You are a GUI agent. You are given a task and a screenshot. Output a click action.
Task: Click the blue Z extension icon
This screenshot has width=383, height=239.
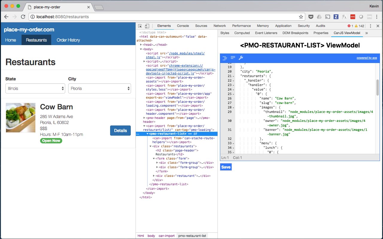(336, 17)
